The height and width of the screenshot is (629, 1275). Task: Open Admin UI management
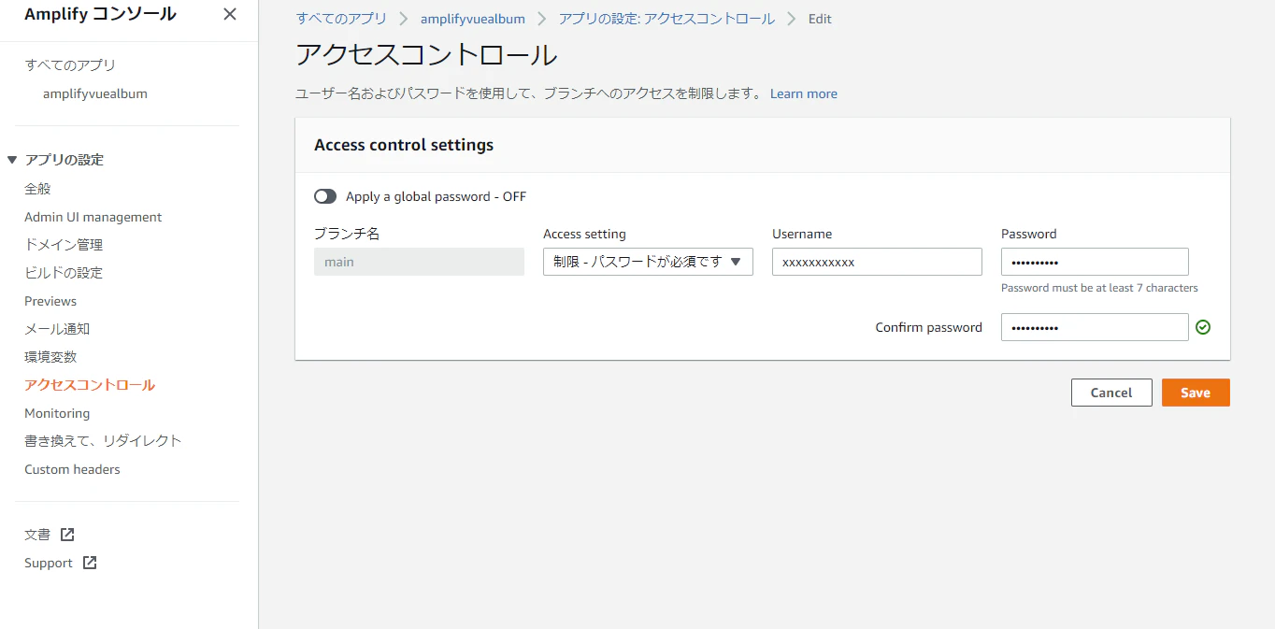click(93, 217)
